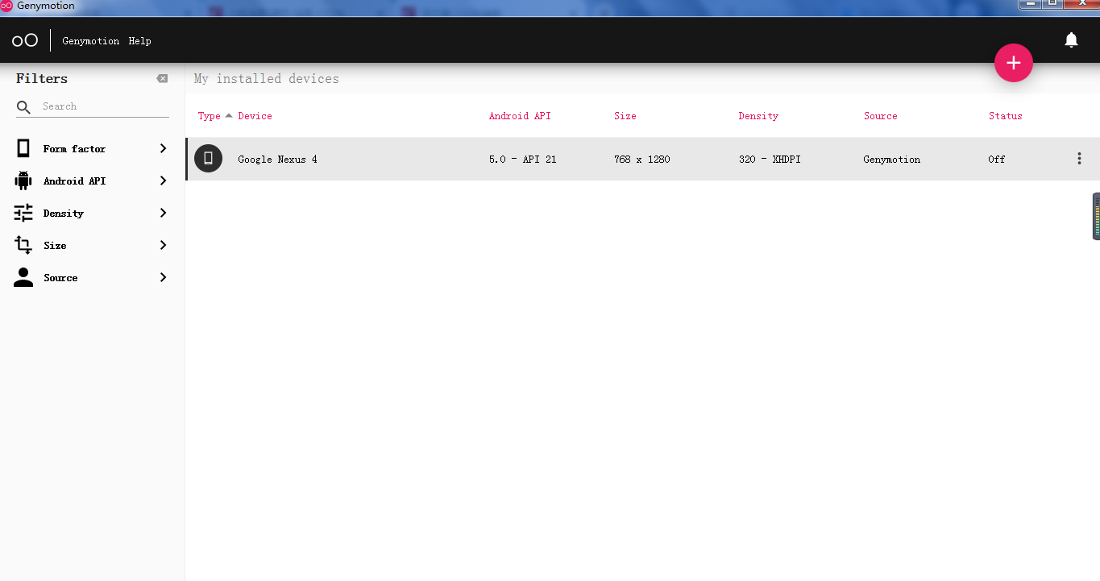Click the Android API filter label
This screenshot has height=581, width=1100.
[x=74, y=181]
